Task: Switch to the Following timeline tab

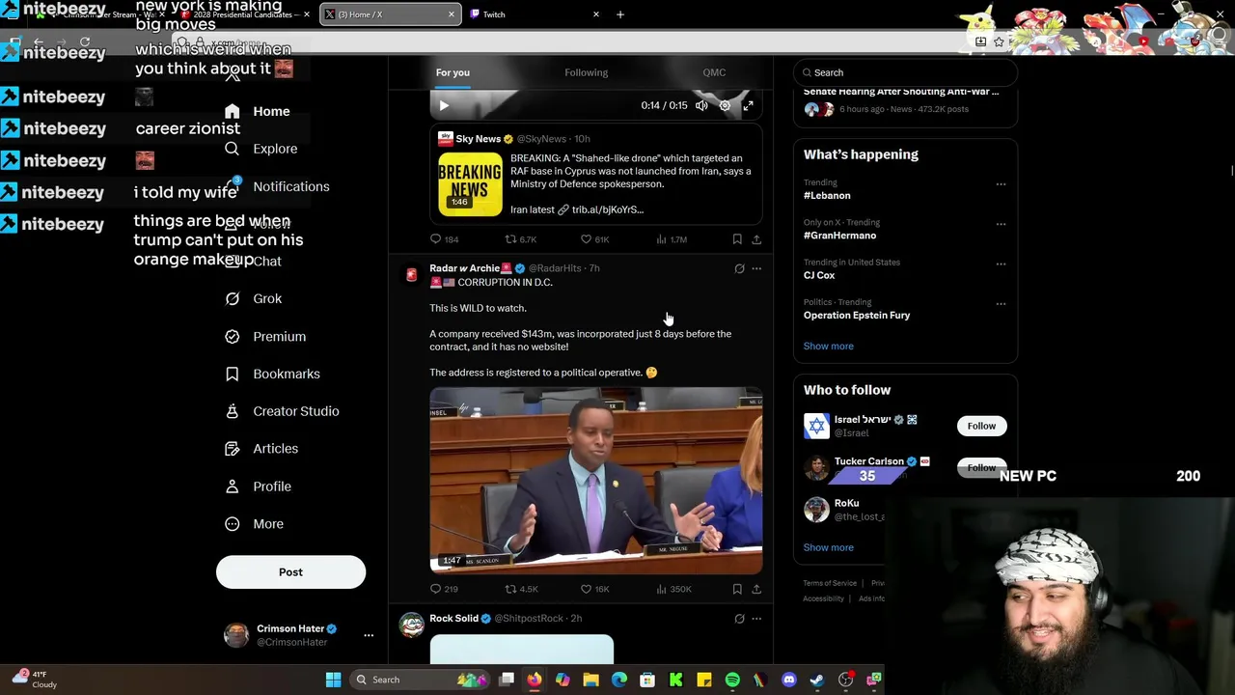Action: pyautogui.click(x=587, y=72)
